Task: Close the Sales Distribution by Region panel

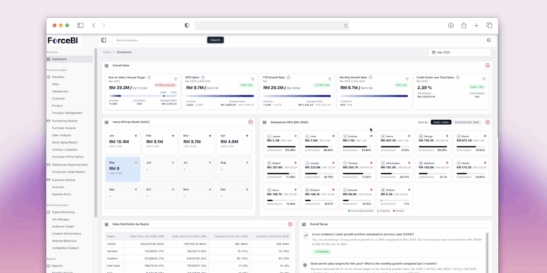Action: (x=290, y=224)
